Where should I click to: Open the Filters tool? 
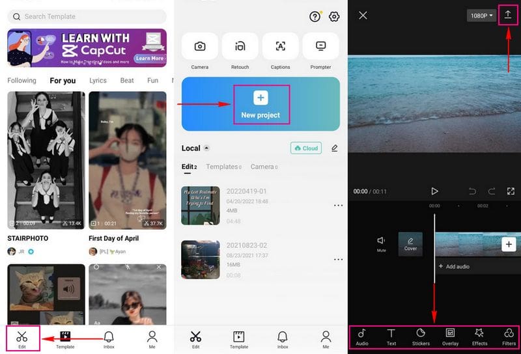pos(509,337)
